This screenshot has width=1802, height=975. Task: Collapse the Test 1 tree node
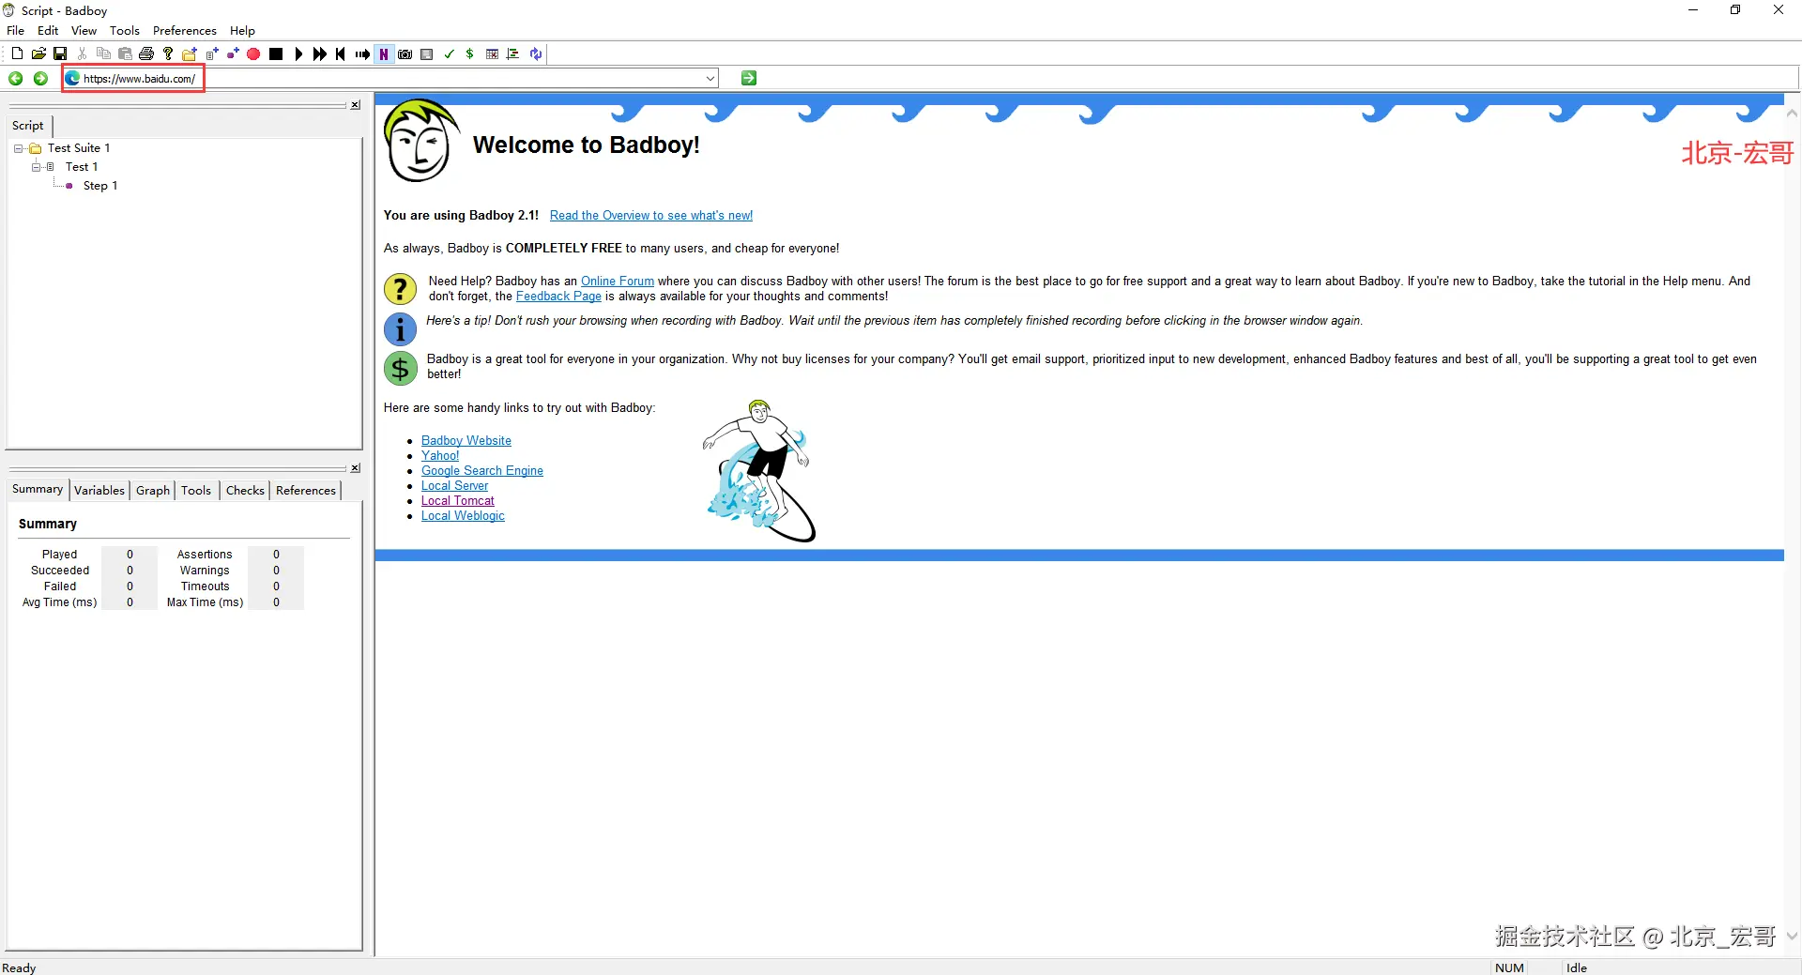point(36,167)
